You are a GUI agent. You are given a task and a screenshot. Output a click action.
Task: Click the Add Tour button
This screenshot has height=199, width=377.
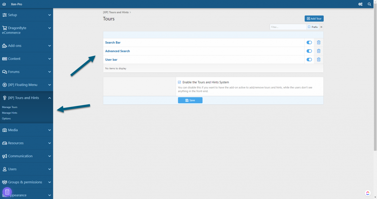(314, 19)
